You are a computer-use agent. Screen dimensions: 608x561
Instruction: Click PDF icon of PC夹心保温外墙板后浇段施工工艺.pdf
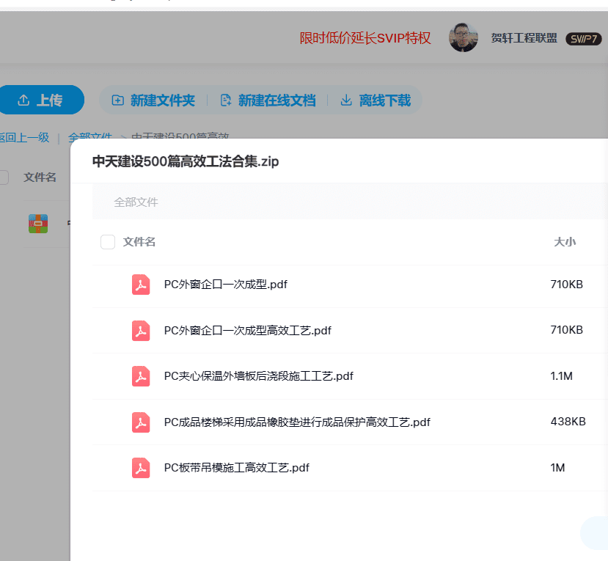(141, 376)
